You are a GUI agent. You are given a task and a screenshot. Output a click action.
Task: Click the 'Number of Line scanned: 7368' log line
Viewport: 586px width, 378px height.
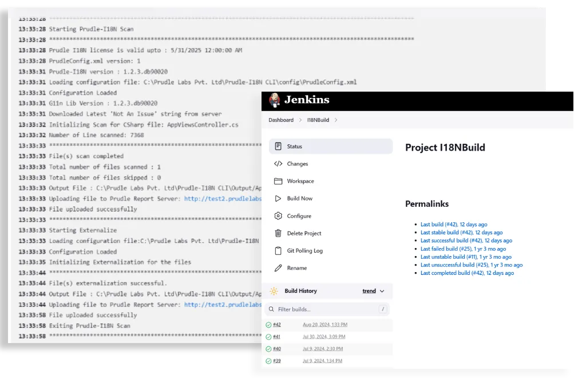(96, 135)
